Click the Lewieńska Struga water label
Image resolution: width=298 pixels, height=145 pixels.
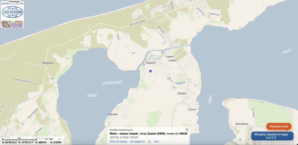click(x=112, y=82)
